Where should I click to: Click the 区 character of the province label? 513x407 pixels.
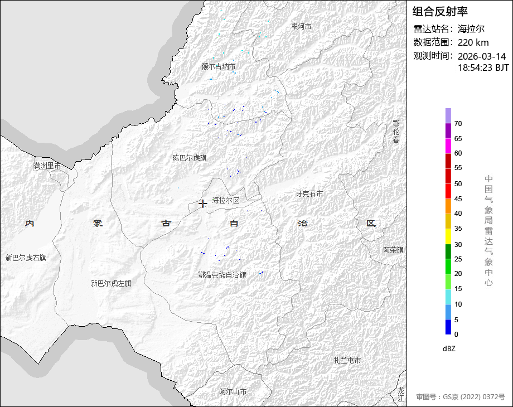click(371, 223)
